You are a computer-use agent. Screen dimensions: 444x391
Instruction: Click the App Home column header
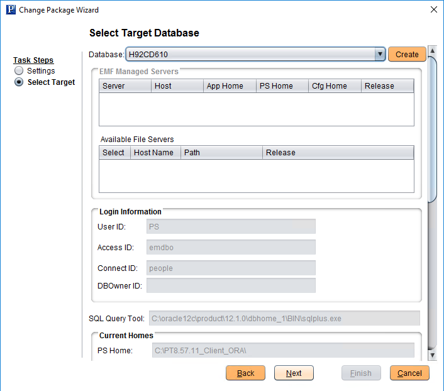(x=230, y=86)
